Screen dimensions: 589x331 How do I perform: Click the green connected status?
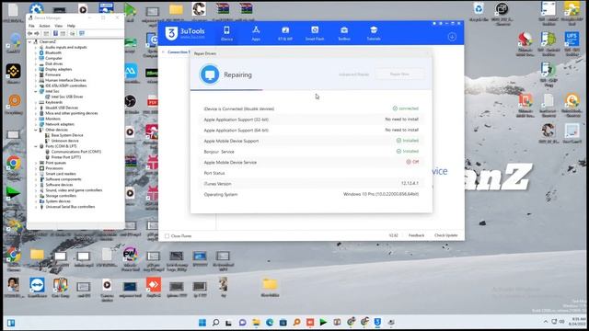click(405, 108)
